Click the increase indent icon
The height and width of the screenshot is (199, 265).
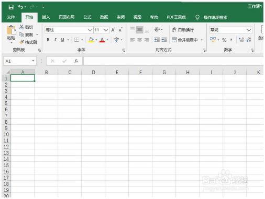point(164,40)
